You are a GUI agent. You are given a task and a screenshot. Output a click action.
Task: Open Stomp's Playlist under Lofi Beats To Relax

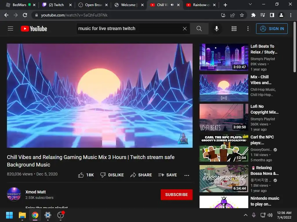tap(262, 59)
